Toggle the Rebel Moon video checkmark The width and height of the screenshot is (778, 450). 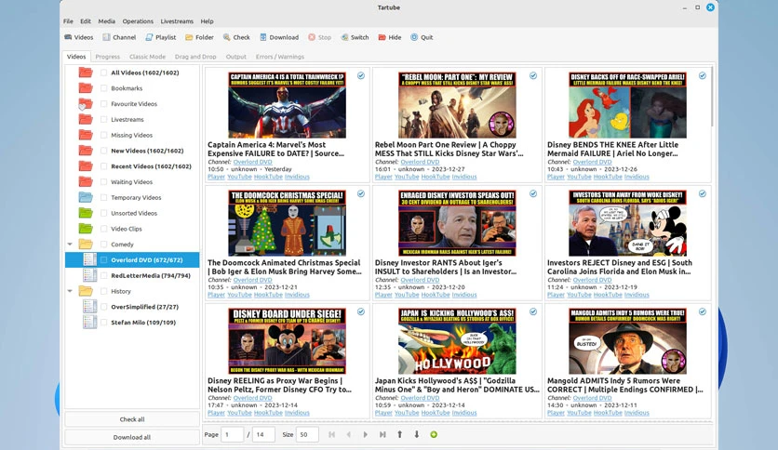pos(533,76)
